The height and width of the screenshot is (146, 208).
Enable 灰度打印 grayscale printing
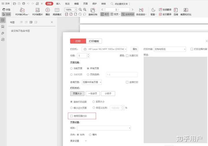click(x=127, y=56)
